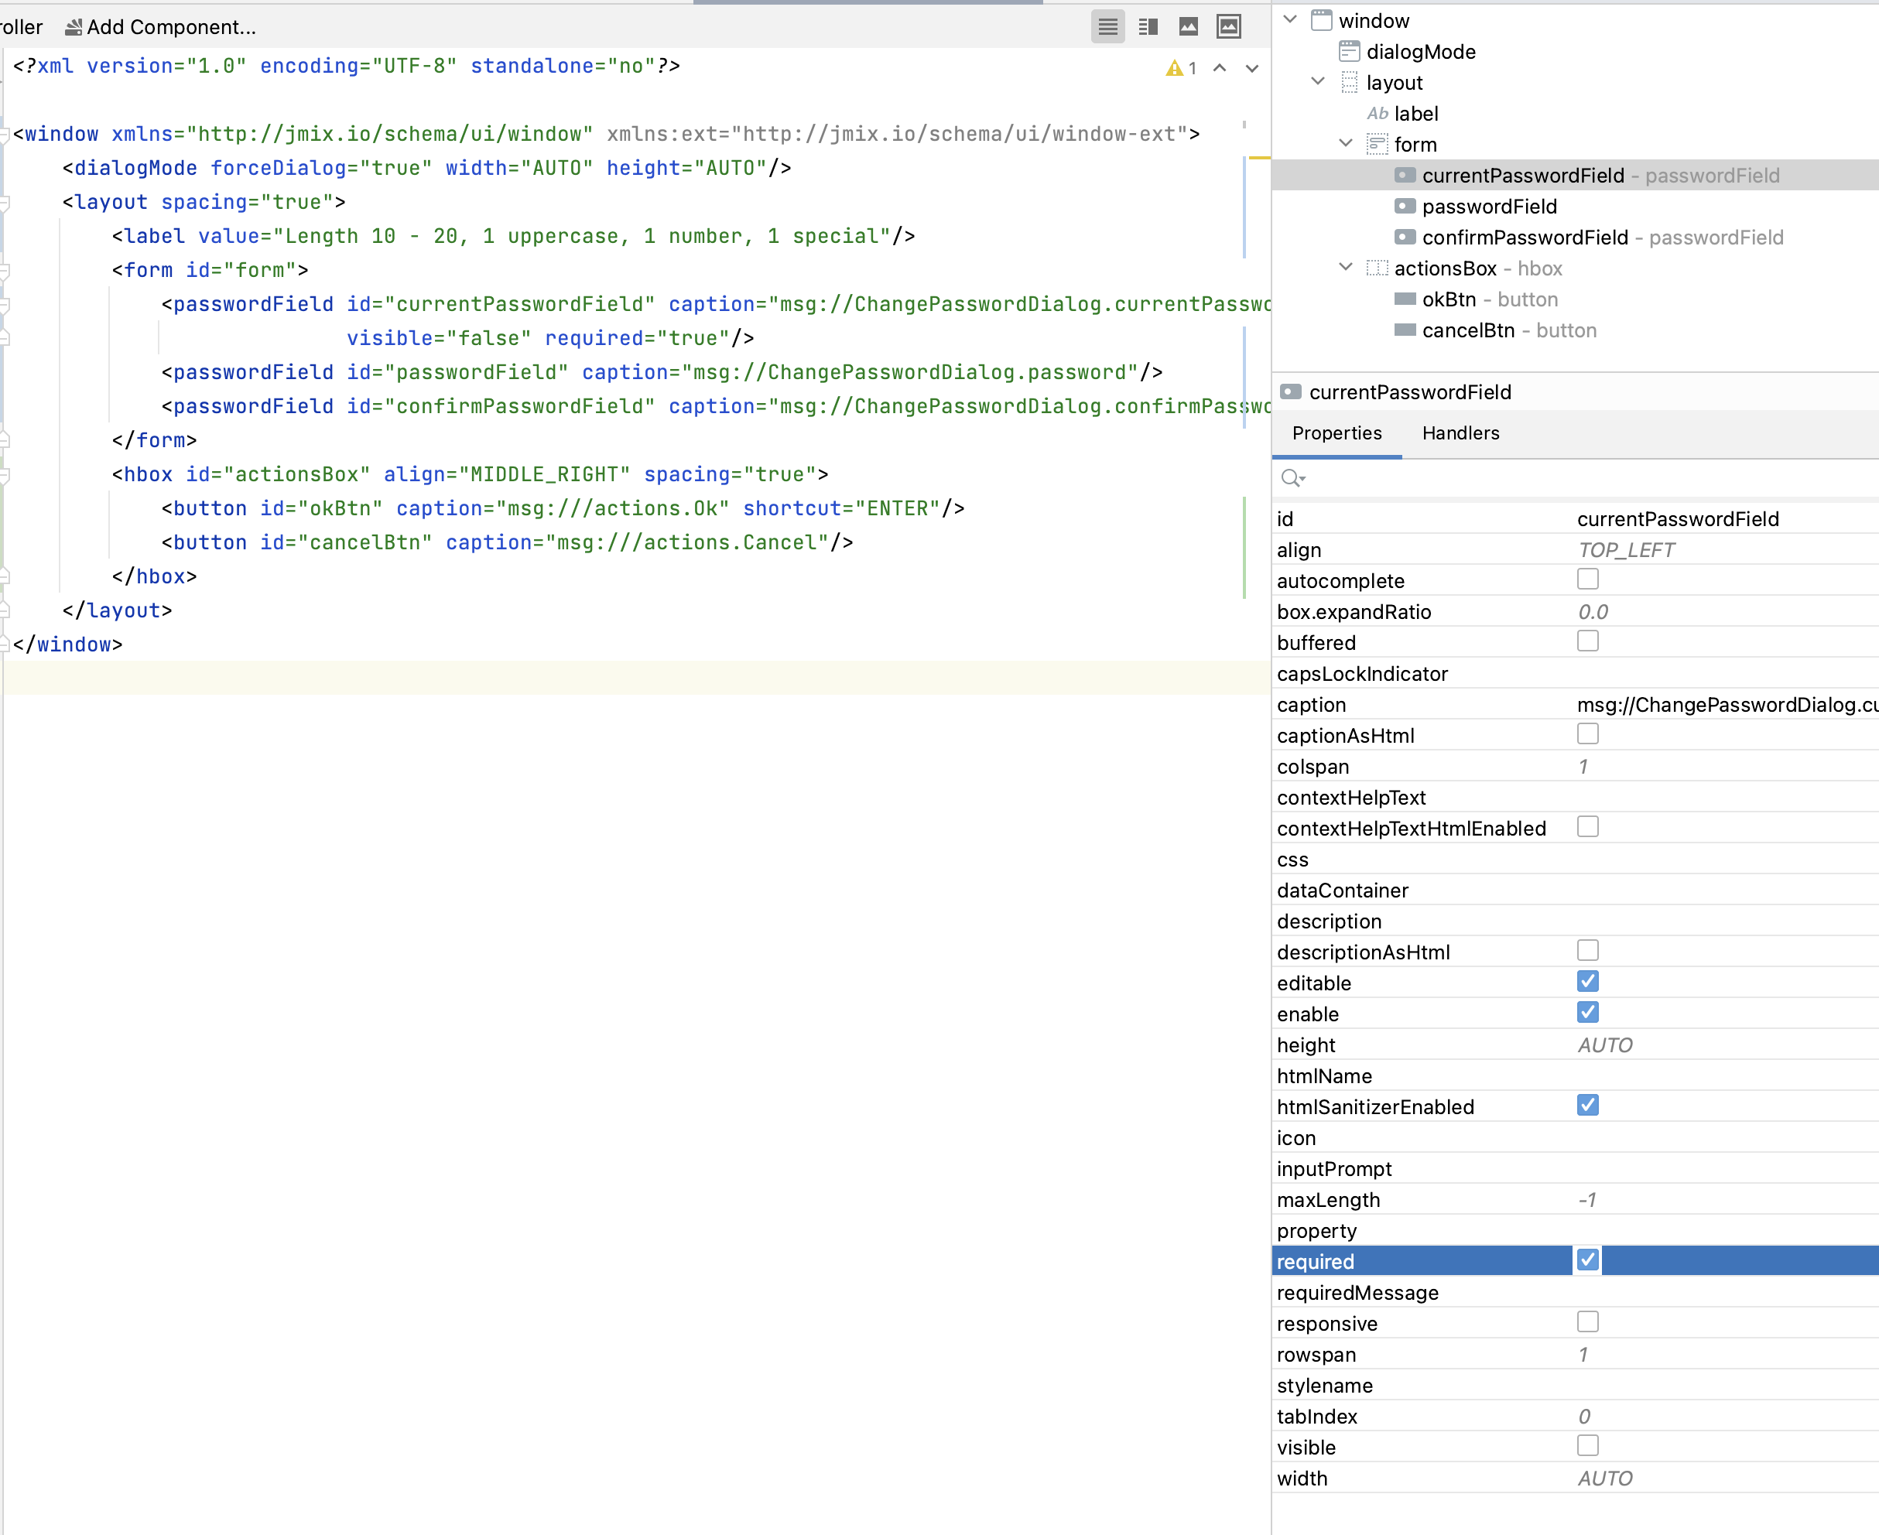Screen dimensions: 1879x1535
Task: Toggle descriptionAsHtml checkbox
Action: click(x=1587, y=951)
